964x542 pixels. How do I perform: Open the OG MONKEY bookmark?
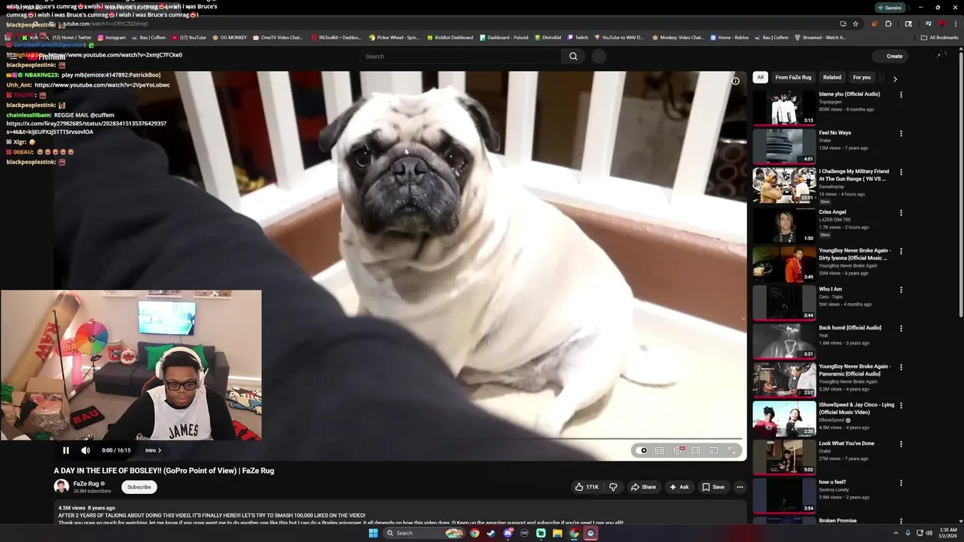click(x=230, y=37)
